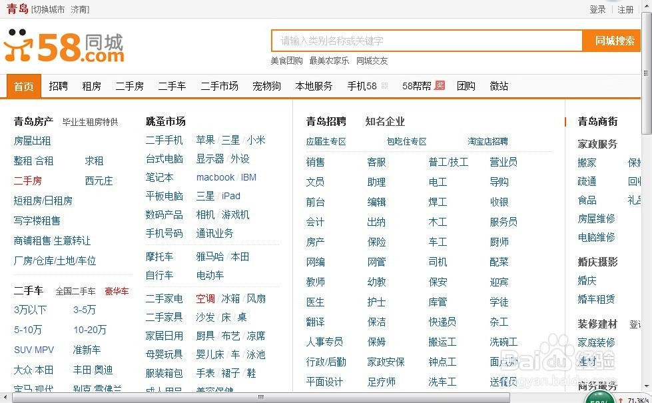Open the 二手房 navigation tab
Screen dimensions: 652x403
click(129, 86)
